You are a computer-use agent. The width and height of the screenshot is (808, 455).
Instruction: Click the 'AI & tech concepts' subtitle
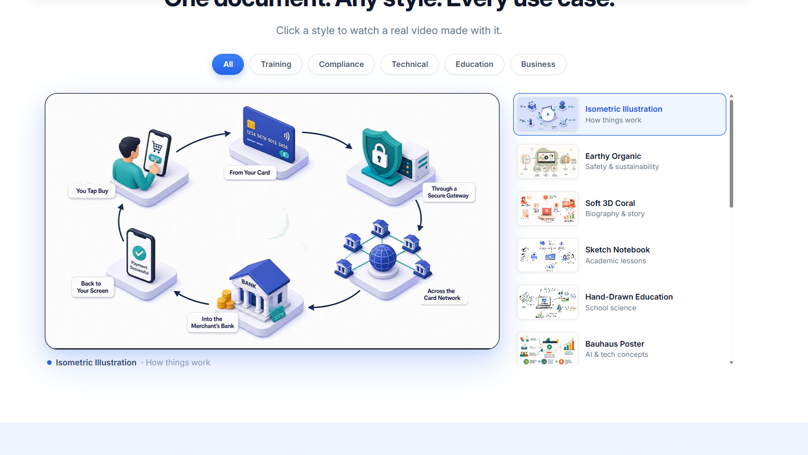tap(616, 355)
